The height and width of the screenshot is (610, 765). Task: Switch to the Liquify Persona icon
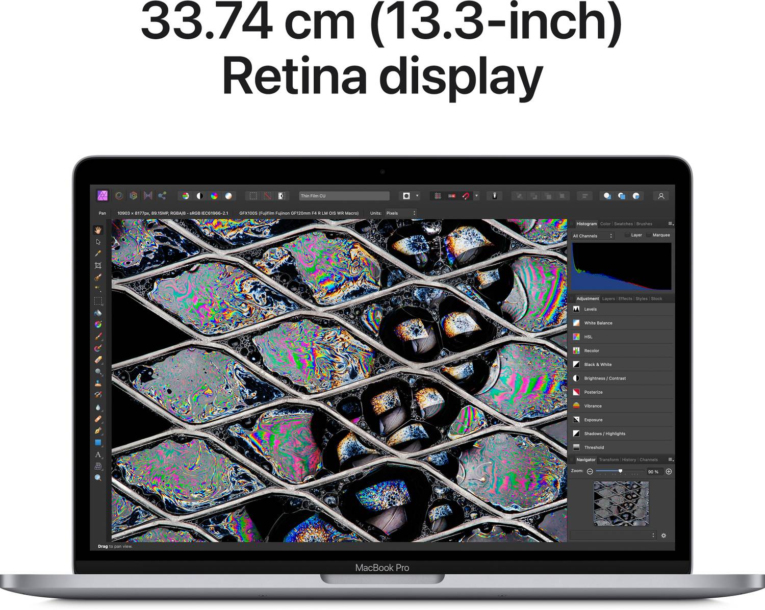tap(119, 196)
